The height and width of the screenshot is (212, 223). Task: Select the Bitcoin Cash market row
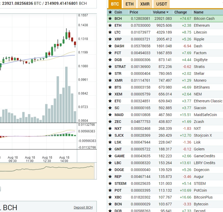coord(165,19)
